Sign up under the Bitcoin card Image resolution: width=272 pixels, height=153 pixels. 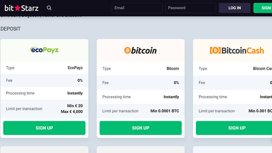[x=140, y=128]
